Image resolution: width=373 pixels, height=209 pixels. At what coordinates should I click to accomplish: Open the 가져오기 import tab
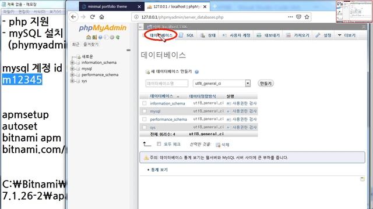pyautogui.click(x=298, y=35)
